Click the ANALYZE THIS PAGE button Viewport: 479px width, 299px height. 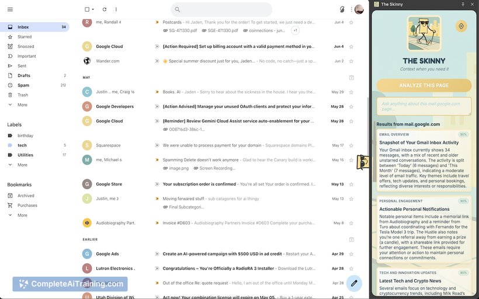tap(424, 85)
